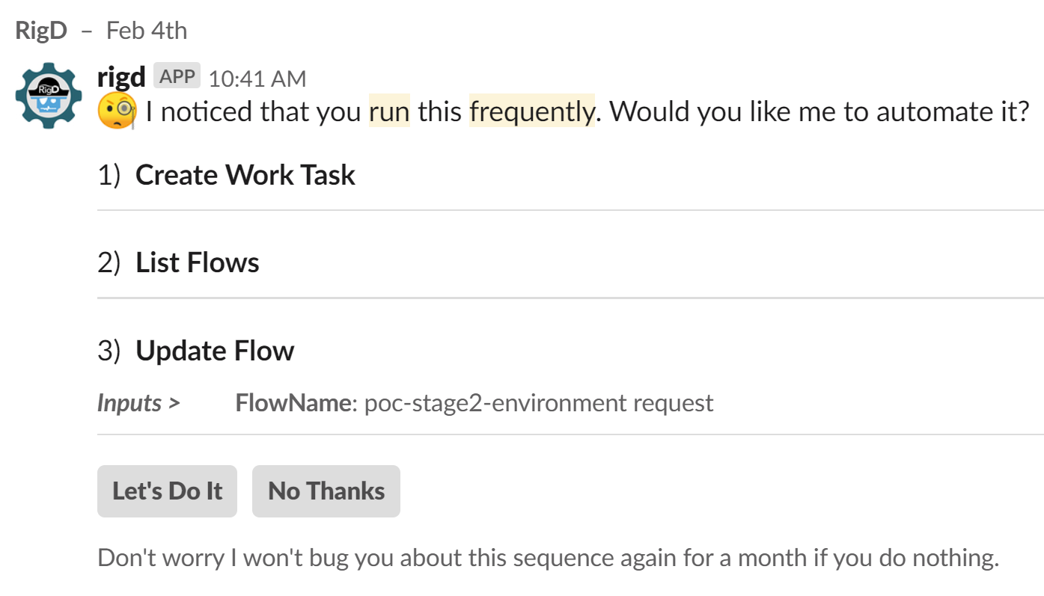Image resolution: width=1044 pixels, height=596 pixels.
Task: Select the Update Flow step
Action: click(x=215, y=351)
